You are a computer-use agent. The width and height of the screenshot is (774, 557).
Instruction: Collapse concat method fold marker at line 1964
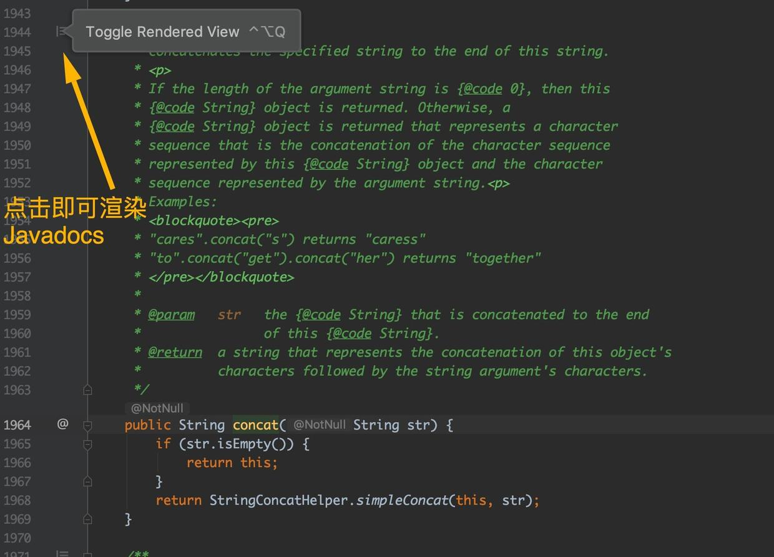pos(87,426)
